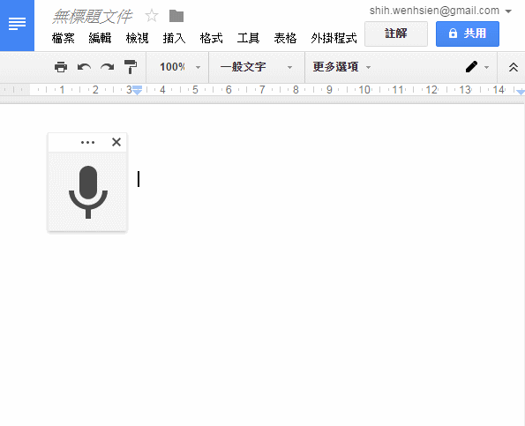
Task: Click the Docs home icon
Action: pos(17,26)
